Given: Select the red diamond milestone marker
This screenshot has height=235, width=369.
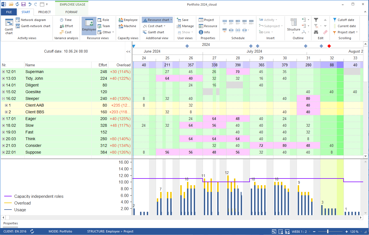Looking at the screenshot, I should [329, 46].
